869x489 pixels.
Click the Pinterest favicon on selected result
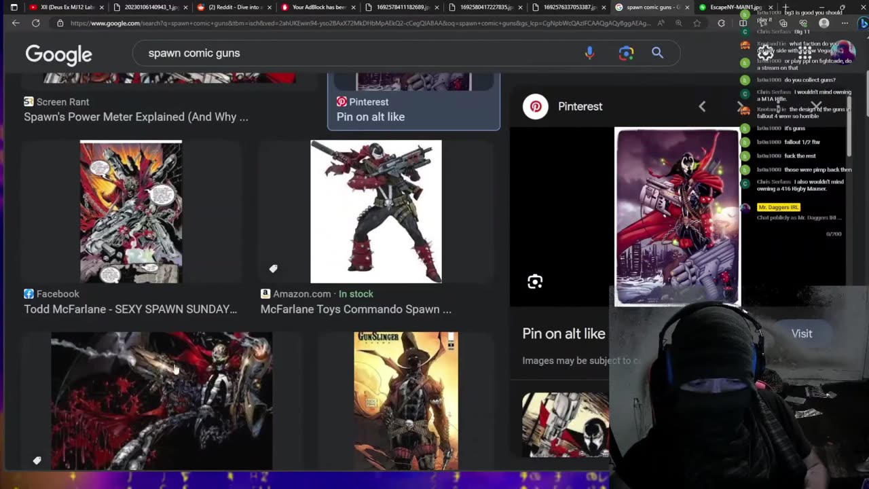pyautogui.click(x=341, y=102)
